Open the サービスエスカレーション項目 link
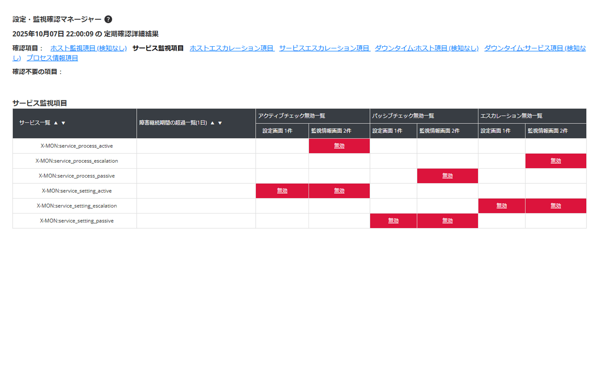Viewport: 596px width, 387px height. coord(324,48)
